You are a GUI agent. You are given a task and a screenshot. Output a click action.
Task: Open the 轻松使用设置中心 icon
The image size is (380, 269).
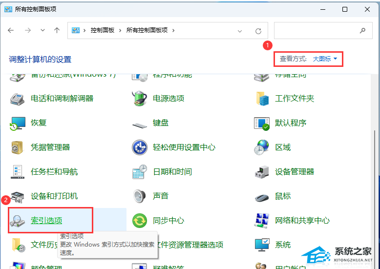(x=140, y=147)
